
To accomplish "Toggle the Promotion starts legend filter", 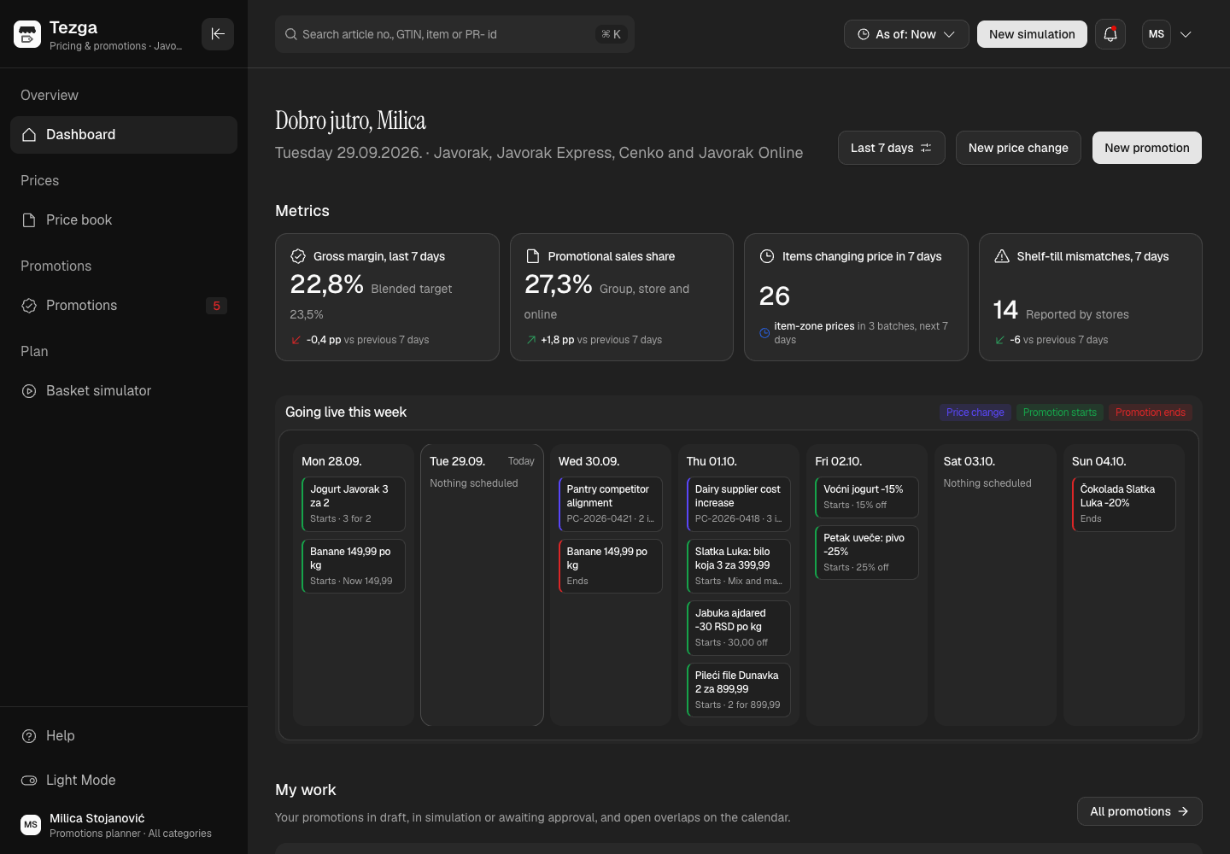I will pyautogui.click(x=1059, y=412).
